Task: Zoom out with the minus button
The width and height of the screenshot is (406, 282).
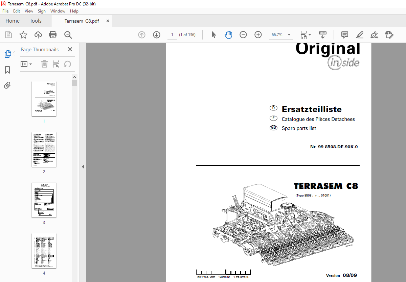Action: pyautogui.click(x=243, y=35)
